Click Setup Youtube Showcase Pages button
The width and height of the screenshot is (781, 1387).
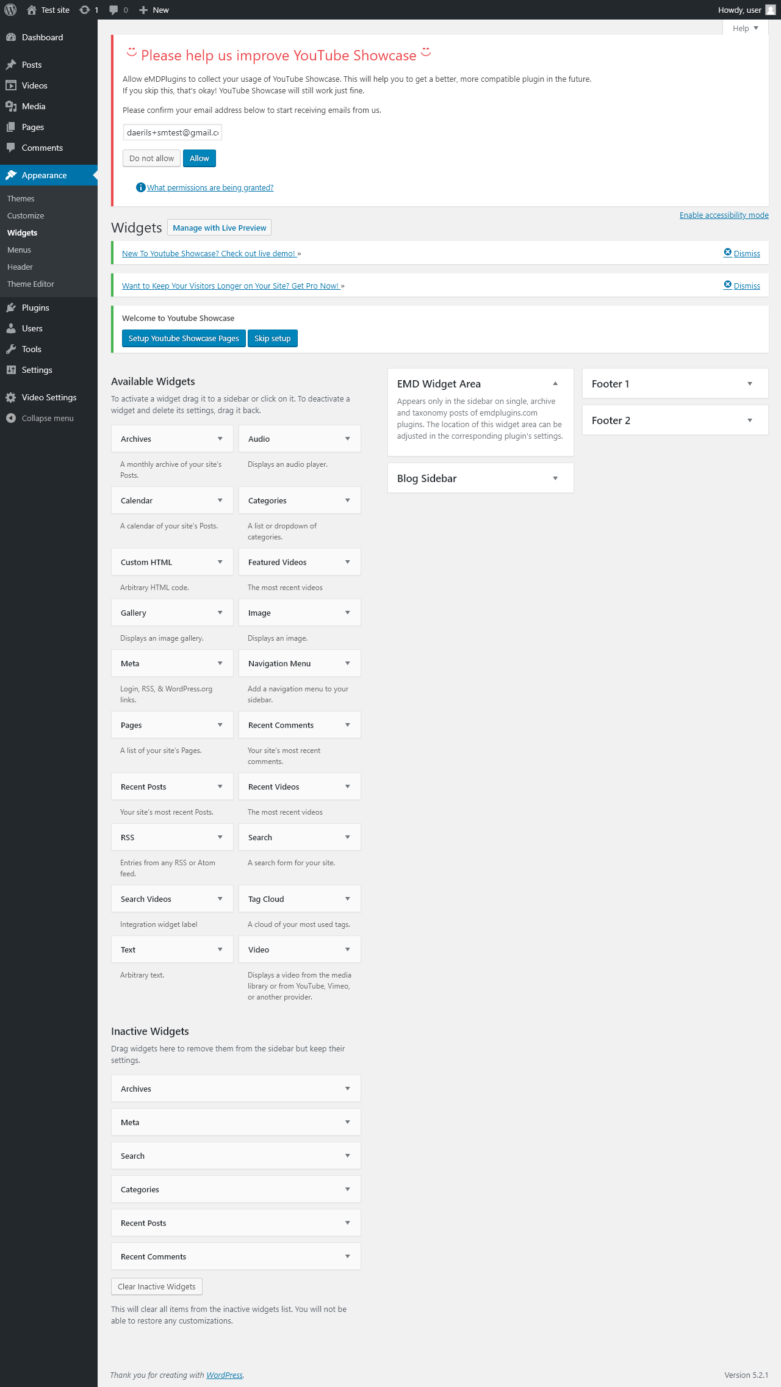click(x=184, y=338)
